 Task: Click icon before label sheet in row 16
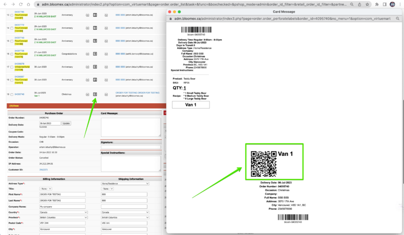click(87, 54)
